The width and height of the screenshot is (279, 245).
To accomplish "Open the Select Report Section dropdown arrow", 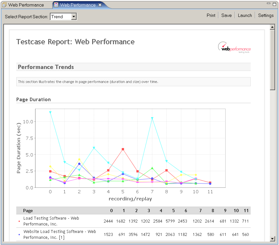I will (x=74, y=17).
